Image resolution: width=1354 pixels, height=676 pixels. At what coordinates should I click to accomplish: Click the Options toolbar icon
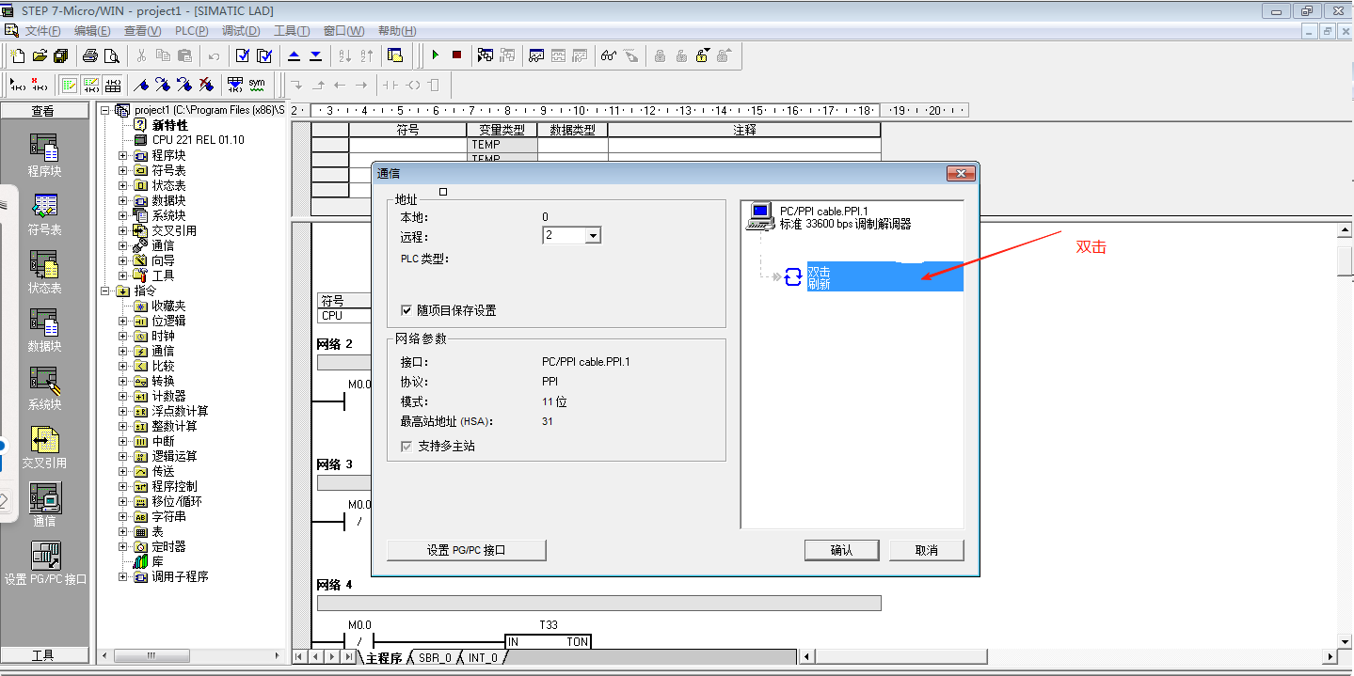[395, 55]
